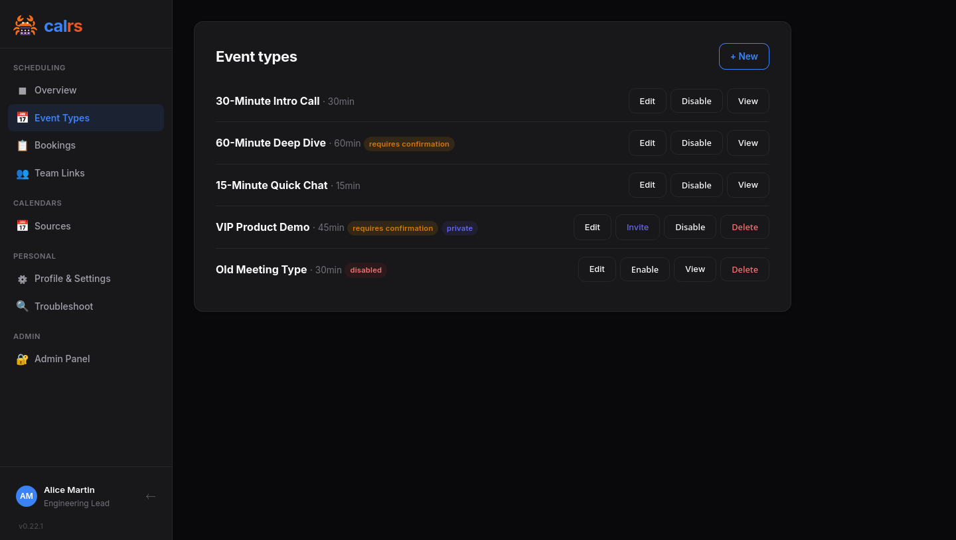Disable the 60-Minute Deep Dive
This screenshot has width=956, height=540.
pos(696,143)
